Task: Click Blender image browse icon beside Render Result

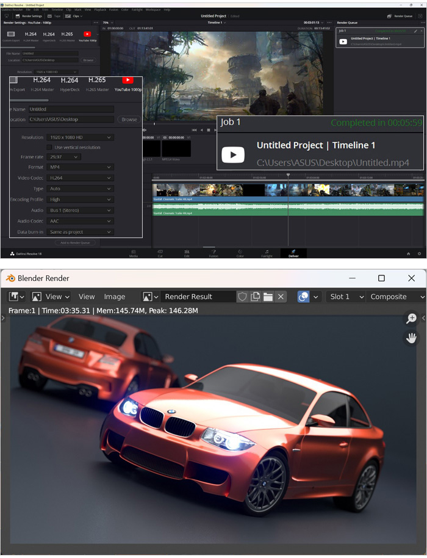Action: (x=150, y=297)
